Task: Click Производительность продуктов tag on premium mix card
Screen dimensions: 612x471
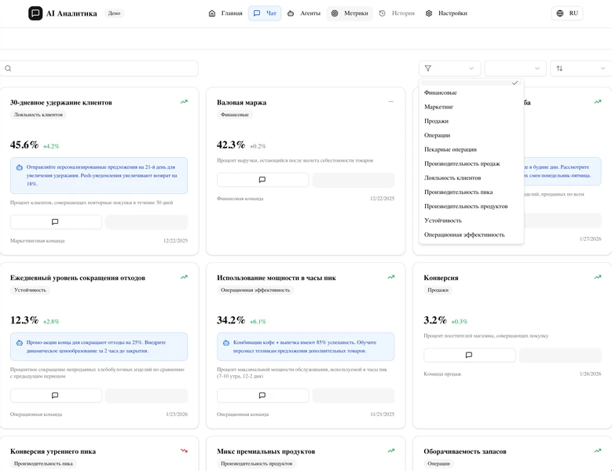Action: click(x=256, y=464)
